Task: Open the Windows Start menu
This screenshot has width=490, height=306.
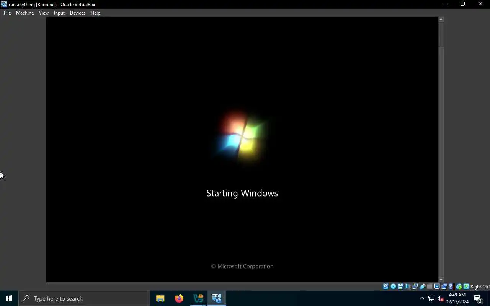Action: [x=9, y=298]
